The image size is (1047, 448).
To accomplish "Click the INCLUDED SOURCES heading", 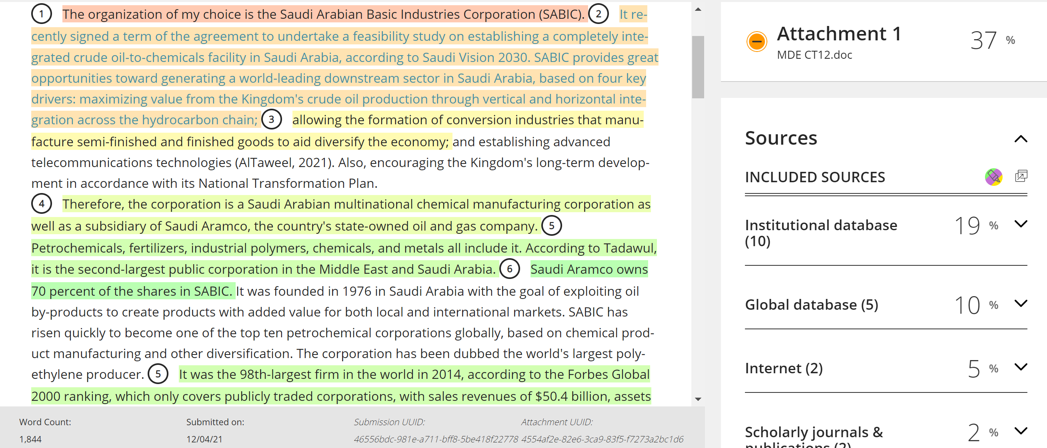I will pos(815,177).
